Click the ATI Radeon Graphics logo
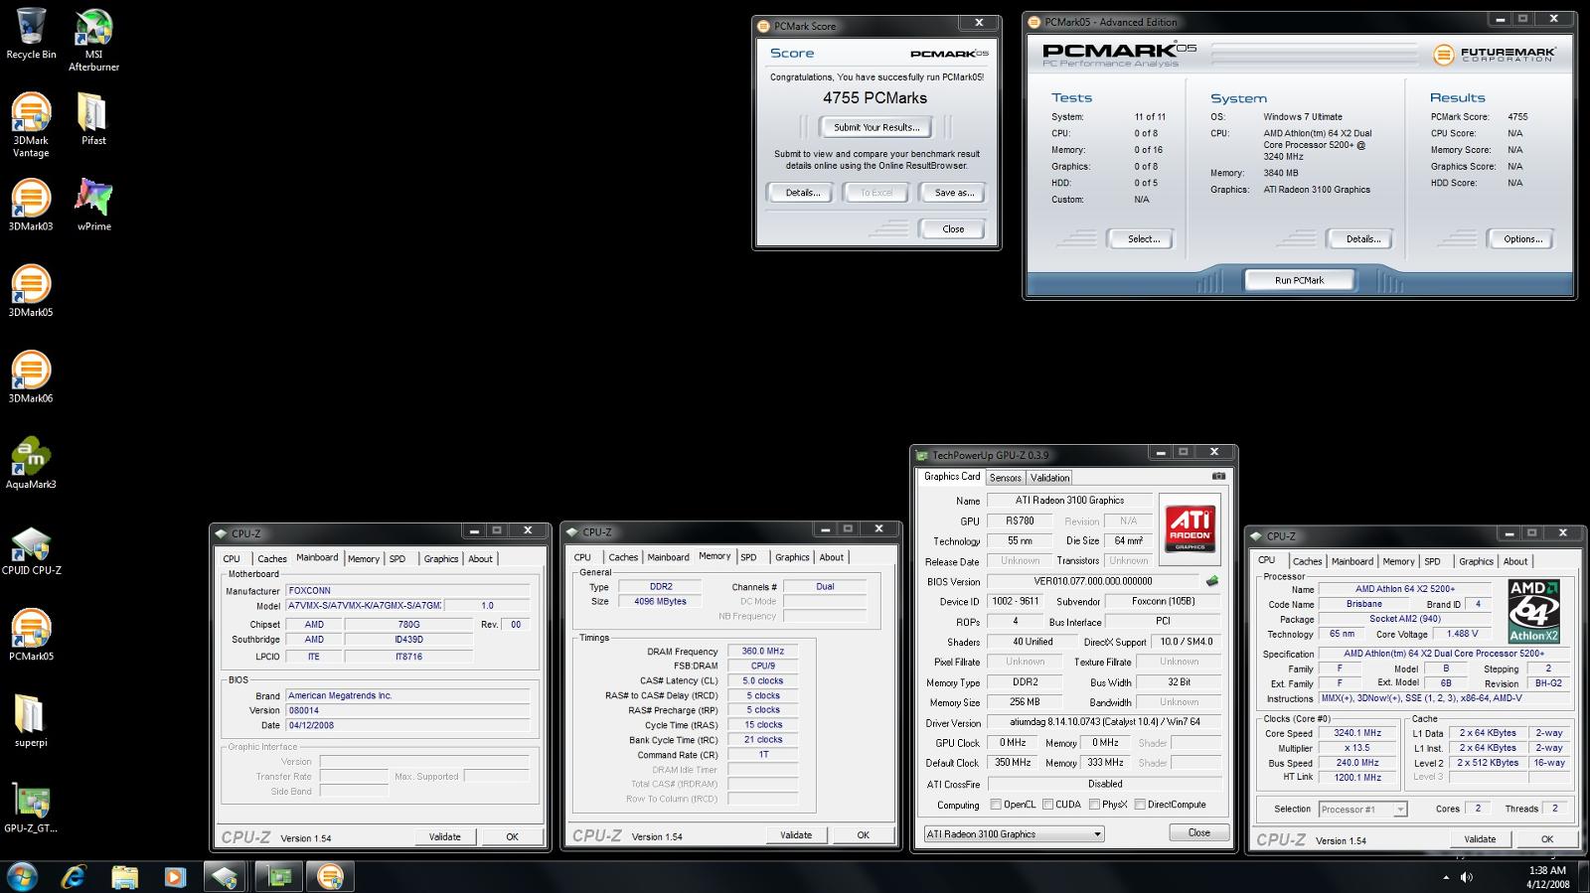1590x893 pixels. [x=1190, y=529]
